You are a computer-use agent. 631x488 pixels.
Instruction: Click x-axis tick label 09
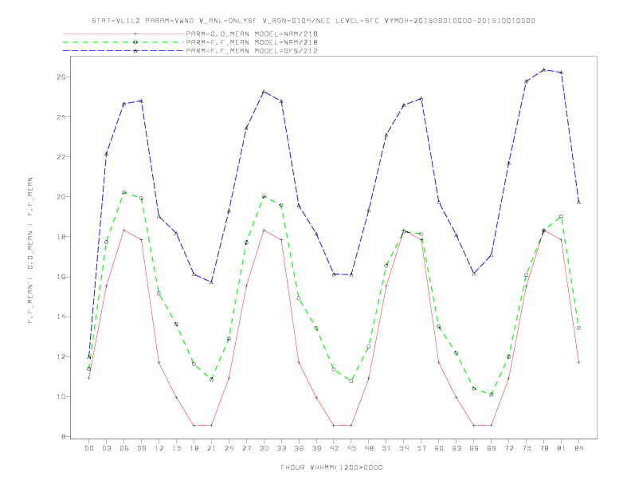tap(141, 448)
